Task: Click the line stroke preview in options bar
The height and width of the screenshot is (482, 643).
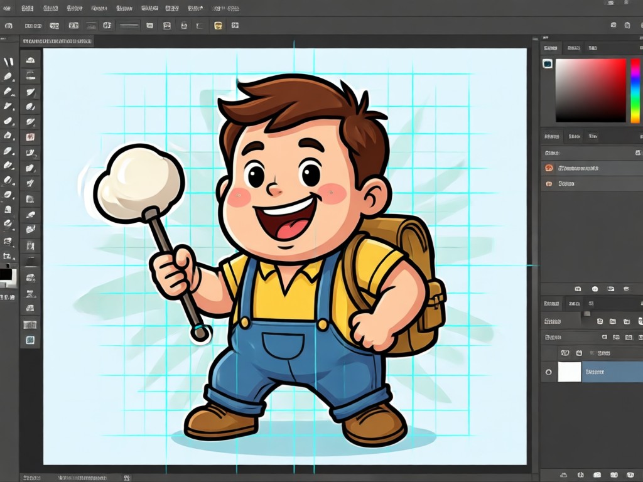Action: [x=129, y=25]
